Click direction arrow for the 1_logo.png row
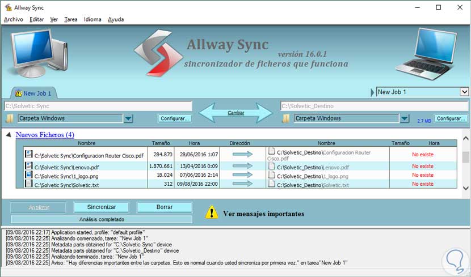The width and height of the screenshot is (471, 277). (x=242, y=175)
